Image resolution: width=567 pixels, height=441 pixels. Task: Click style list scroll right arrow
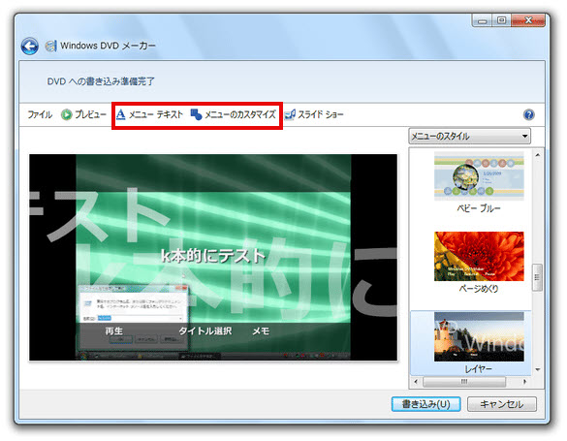(524, 382)
